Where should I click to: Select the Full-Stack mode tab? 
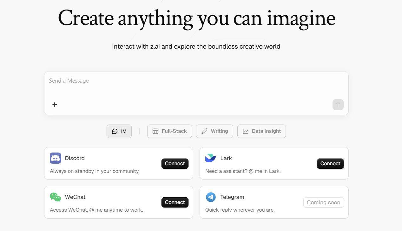point(169,131)
